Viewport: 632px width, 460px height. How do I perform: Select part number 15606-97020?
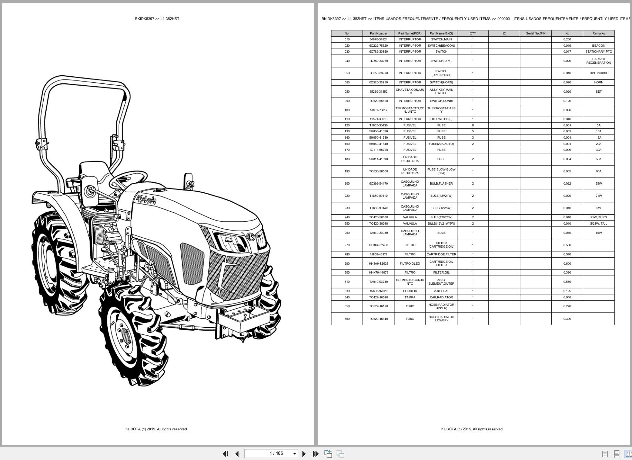378,291
